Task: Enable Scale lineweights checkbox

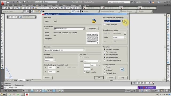Action: (x=85, y=72)
